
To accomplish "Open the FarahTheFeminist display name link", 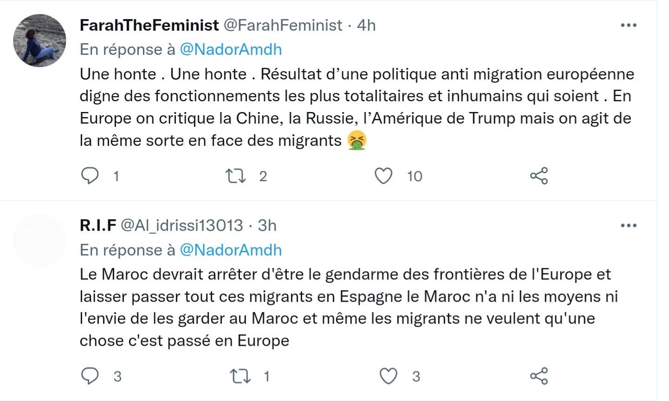I will (x=149, y=25).
